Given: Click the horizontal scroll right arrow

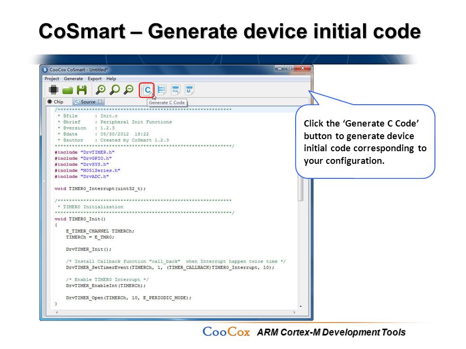Looking at the screenshot, I should tap(294, 312).
